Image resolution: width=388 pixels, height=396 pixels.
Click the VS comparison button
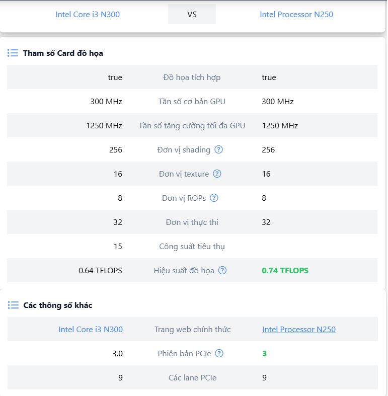(192, 14)
